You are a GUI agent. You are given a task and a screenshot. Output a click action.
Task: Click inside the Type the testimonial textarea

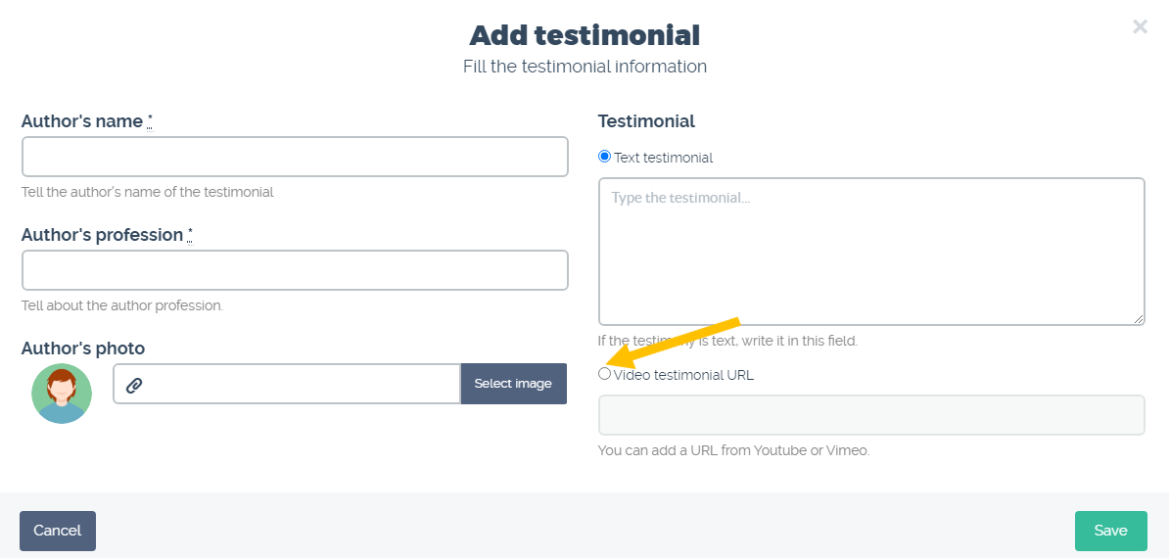click(x=871, y=252)
